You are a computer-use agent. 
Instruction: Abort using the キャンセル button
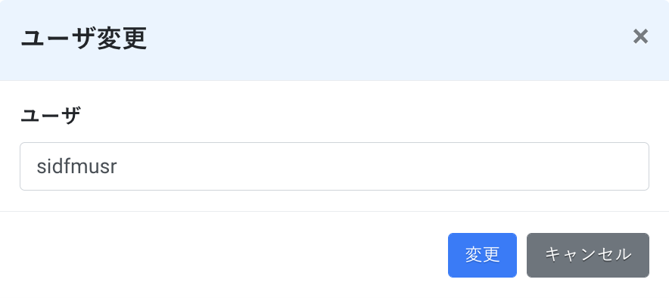pos(588,255)
